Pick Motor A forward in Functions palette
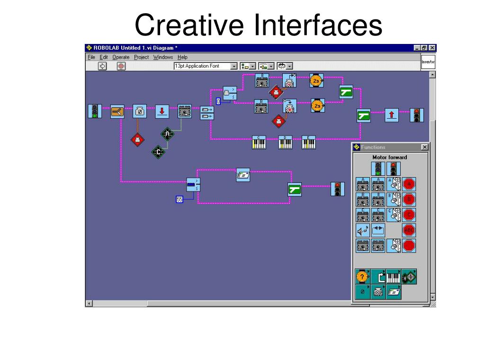 tap(362, 184)
